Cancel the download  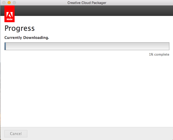(x=16, y=134)
